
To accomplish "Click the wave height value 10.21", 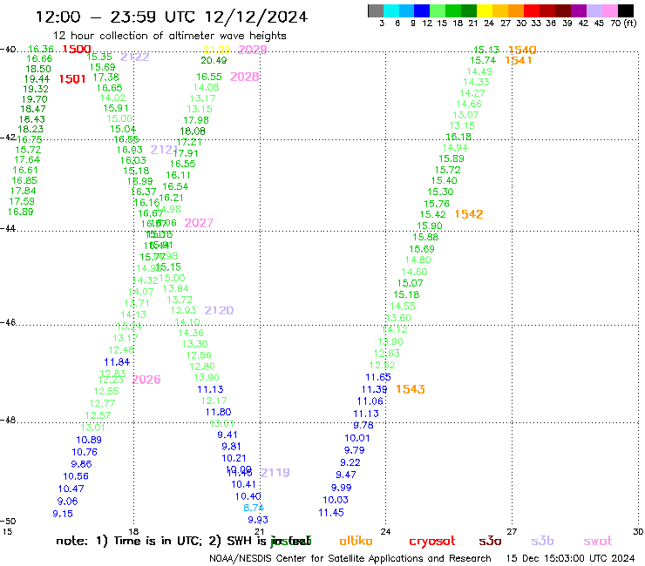I will click(x=234, y=458).
